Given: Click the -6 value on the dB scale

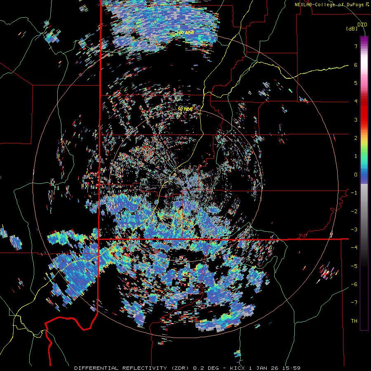Looking at the screenshot, I should pyautogui.click(x=354, y=284).
